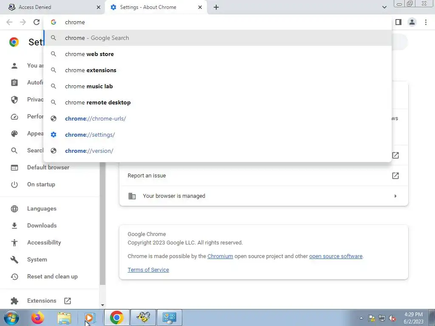Click the Extensions external-link icon
This screenshot has height=326, width=435.
(68, 301)
